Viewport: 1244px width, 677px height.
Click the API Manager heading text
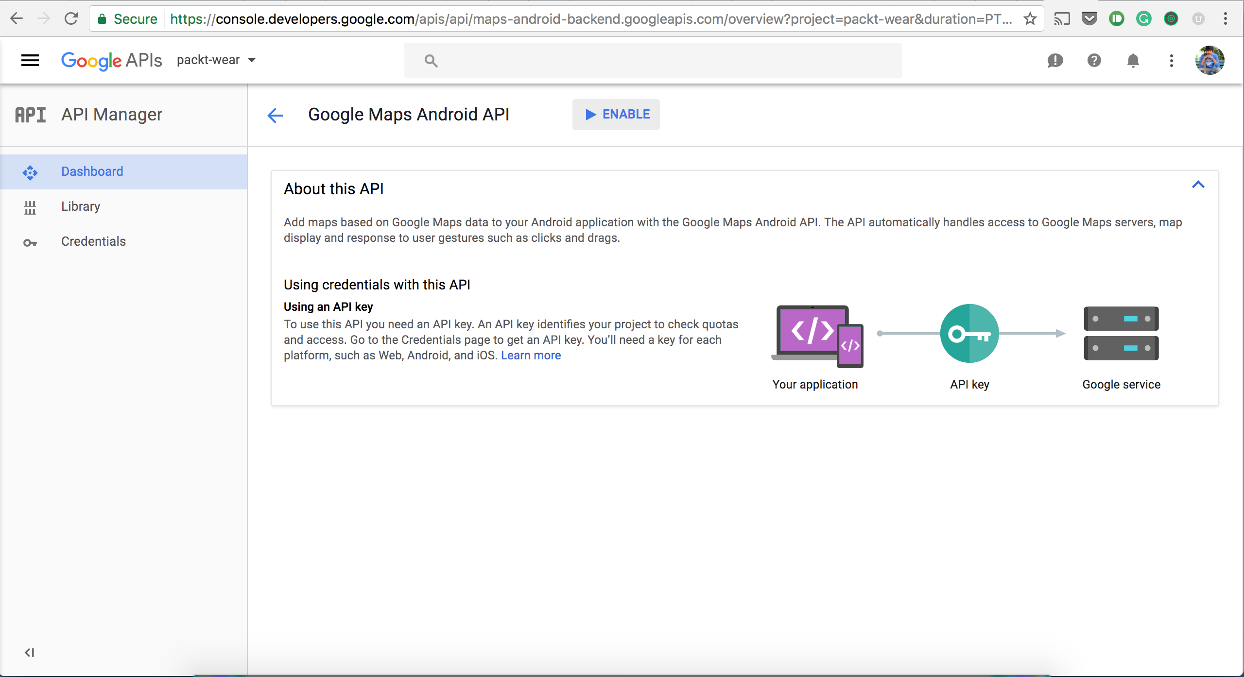coord(112,115)
